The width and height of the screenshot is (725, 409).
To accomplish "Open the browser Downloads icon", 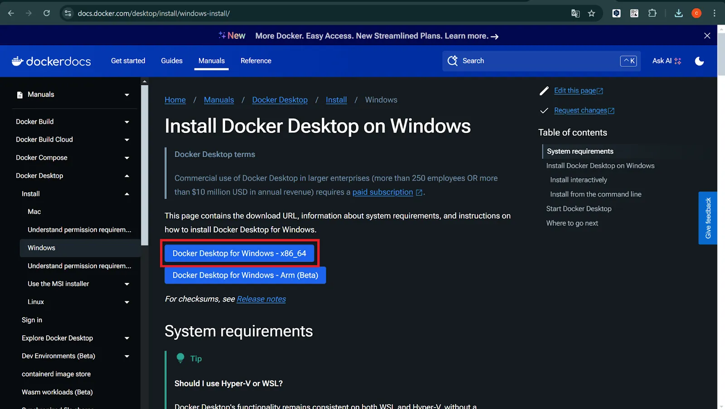I will 678,13.
